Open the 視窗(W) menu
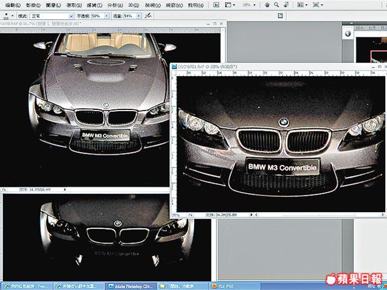Screen dimensions: 387x290 pyautogui.click(x=175, y=5)
